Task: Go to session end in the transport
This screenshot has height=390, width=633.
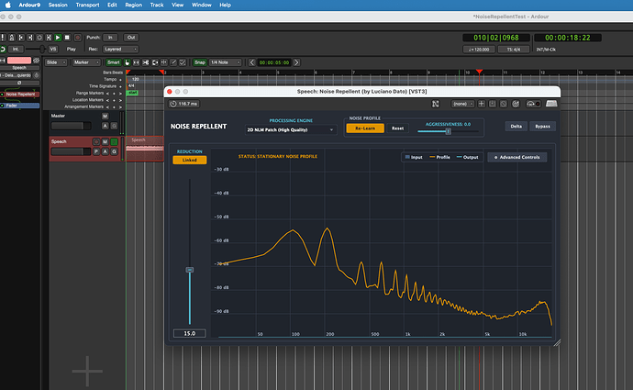Action: click(x=30, y=38)
